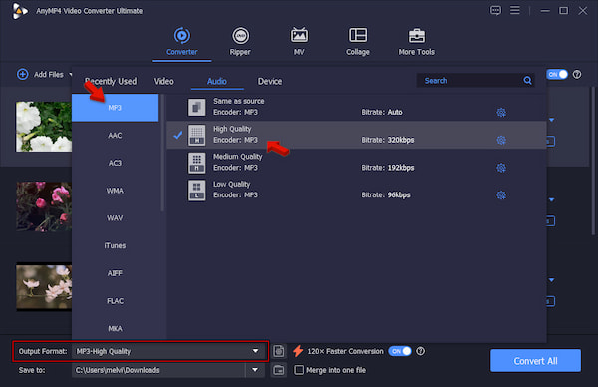Viewport: 598px width, 387px height.
Task: Click the search magnifier icon
Action: [527, 80]
